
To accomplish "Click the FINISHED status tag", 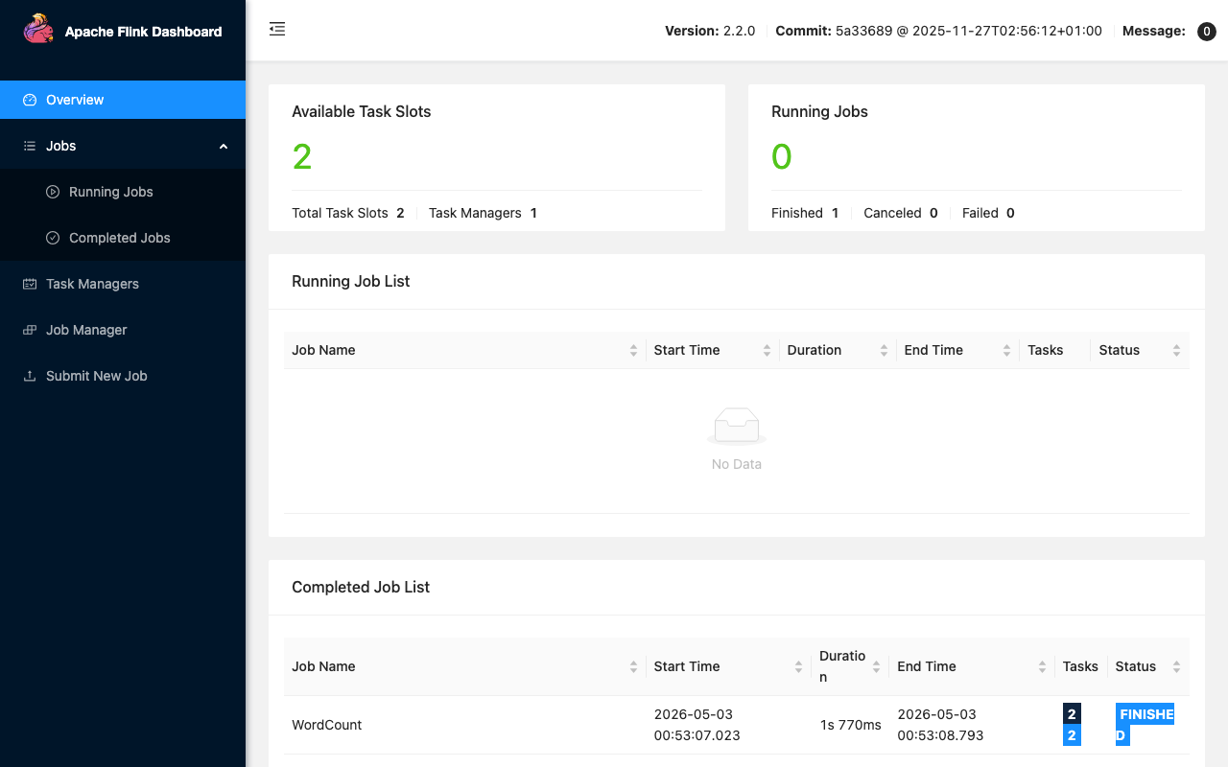I will point(1145,725).
